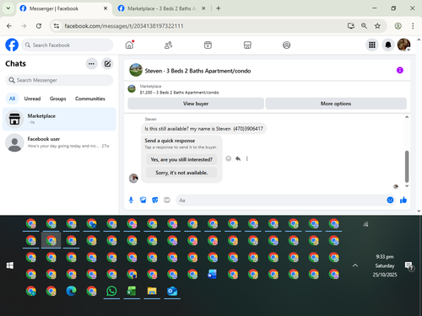
Task: React to message with emoji icon
Action: coord(229,158)
